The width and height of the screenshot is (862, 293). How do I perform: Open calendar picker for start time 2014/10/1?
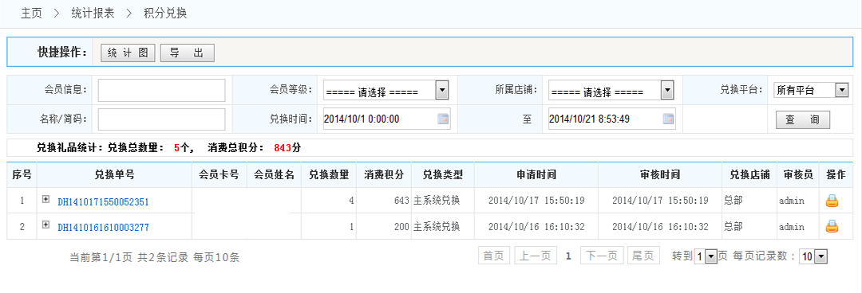click(x=443, y=119)
